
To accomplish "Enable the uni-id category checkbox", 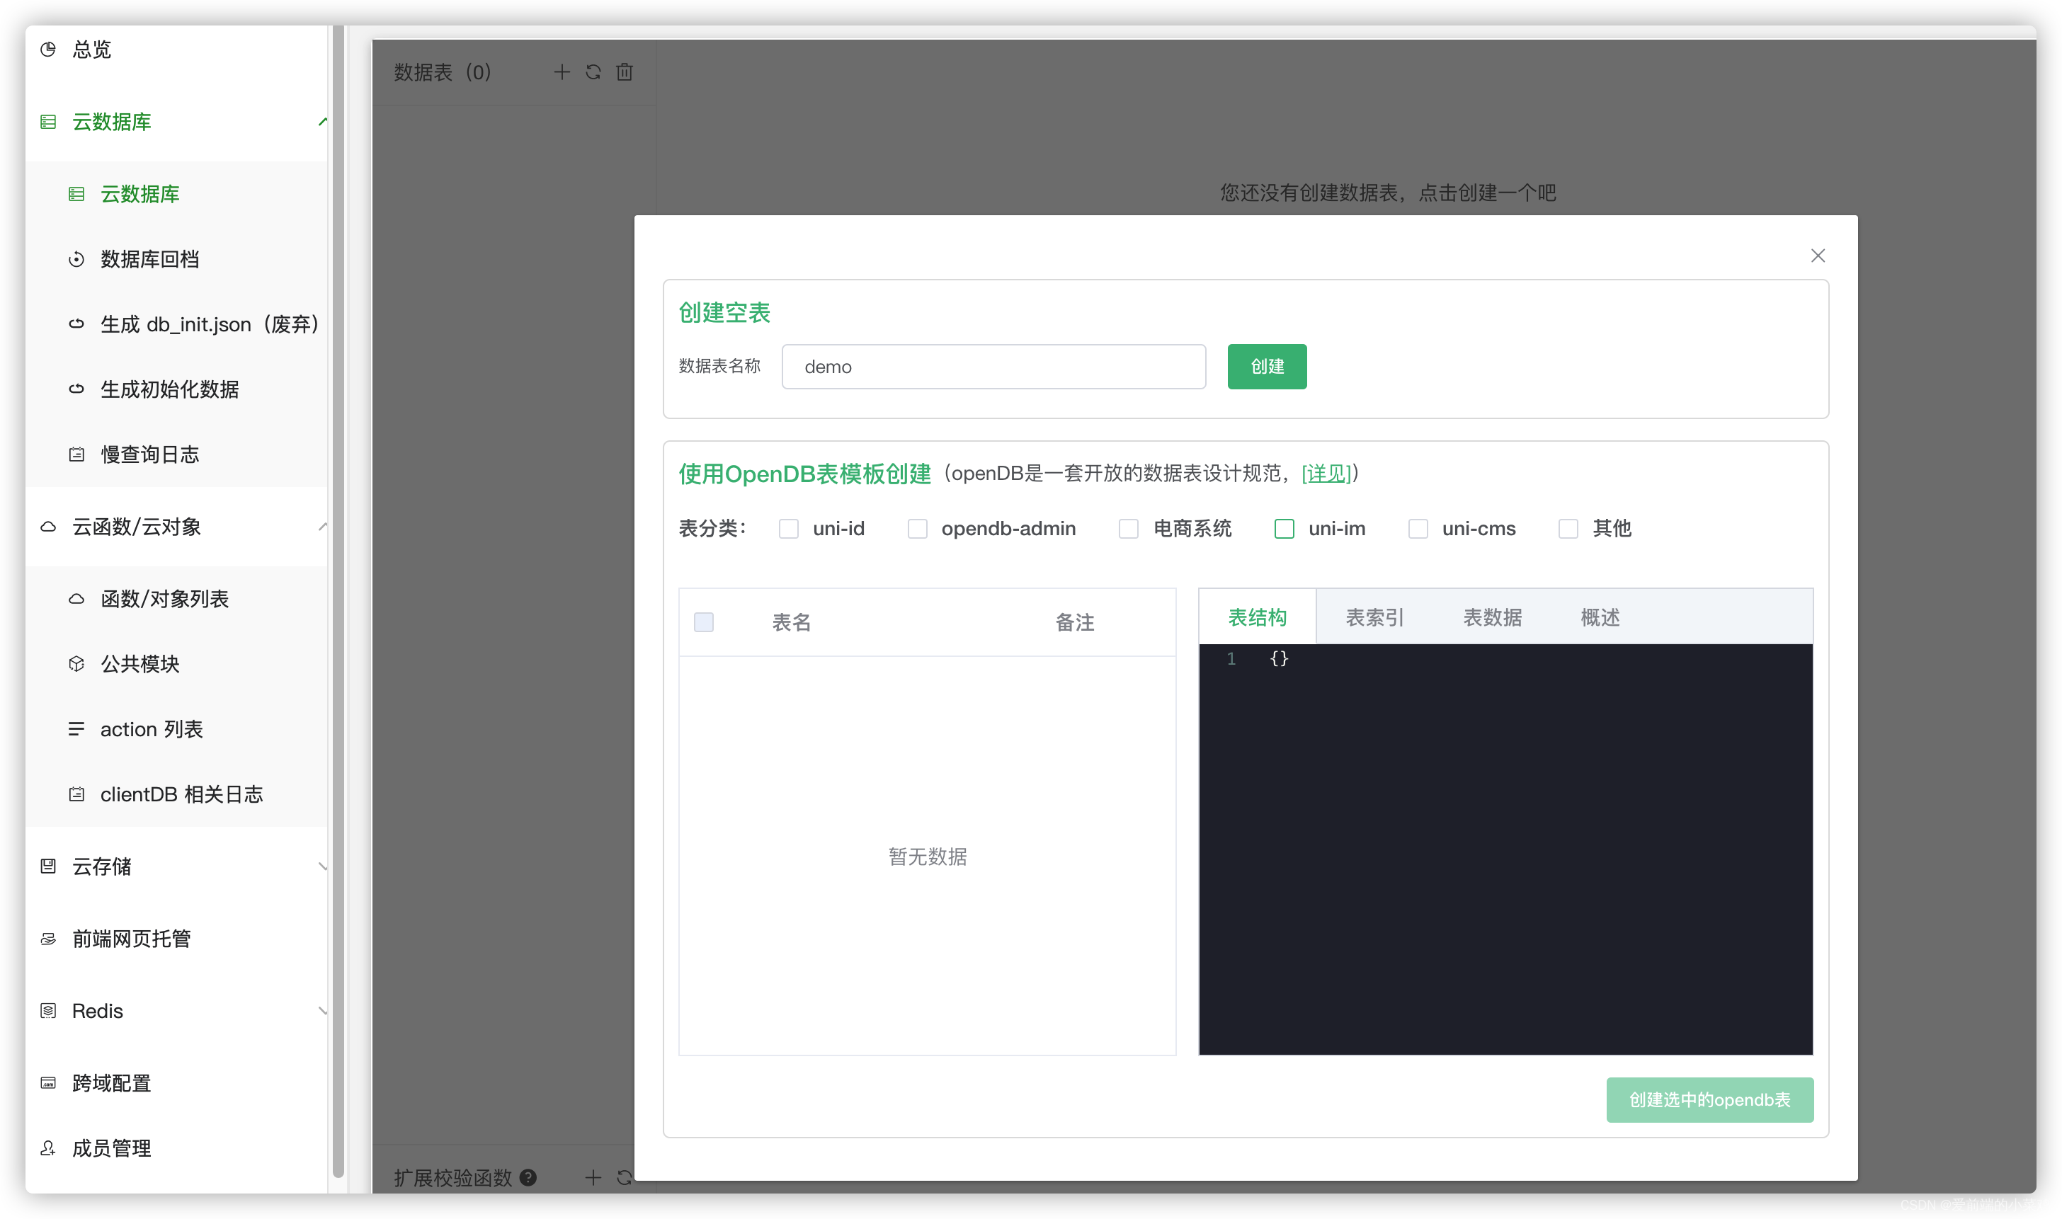I will pos(789,528).
